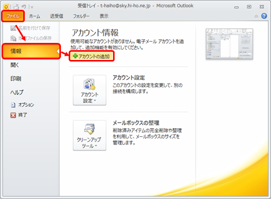
Task: Open the アカウント設定 dropdown button
Action: click(89, 90)
